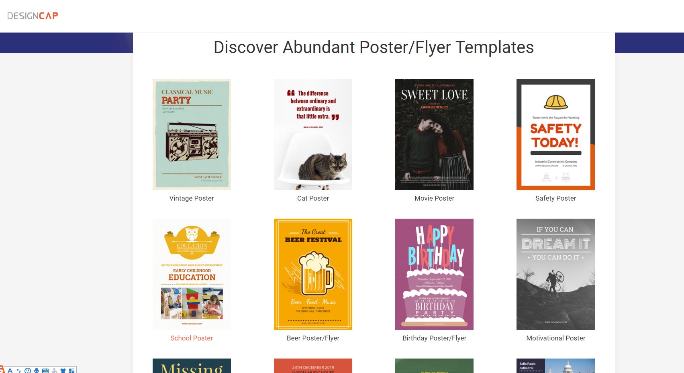This screenshot has height=373, width=684.
Task: Open the Vintage Poster link
Action: coord(192,198)
